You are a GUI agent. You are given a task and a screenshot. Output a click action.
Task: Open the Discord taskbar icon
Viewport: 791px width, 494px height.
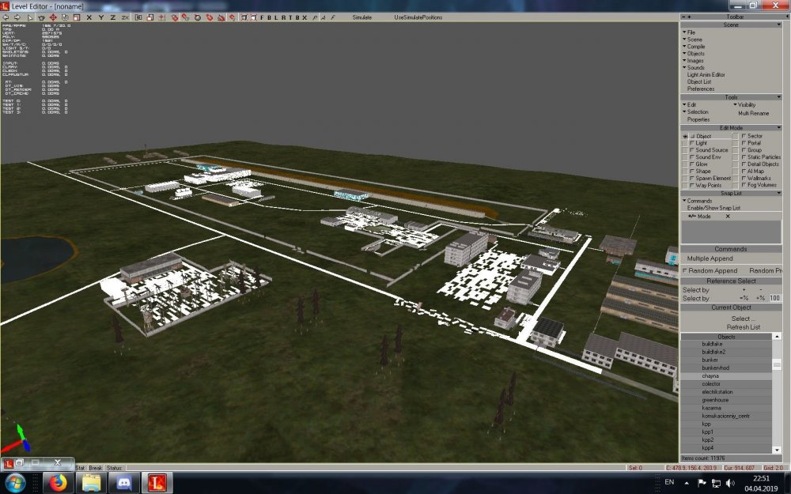point(124,483)
